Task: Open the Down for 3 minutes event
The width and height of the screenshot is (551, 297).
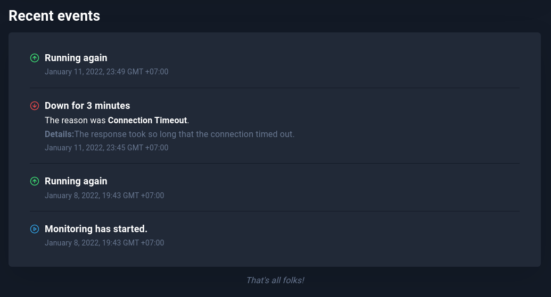Action: (87, 106)
